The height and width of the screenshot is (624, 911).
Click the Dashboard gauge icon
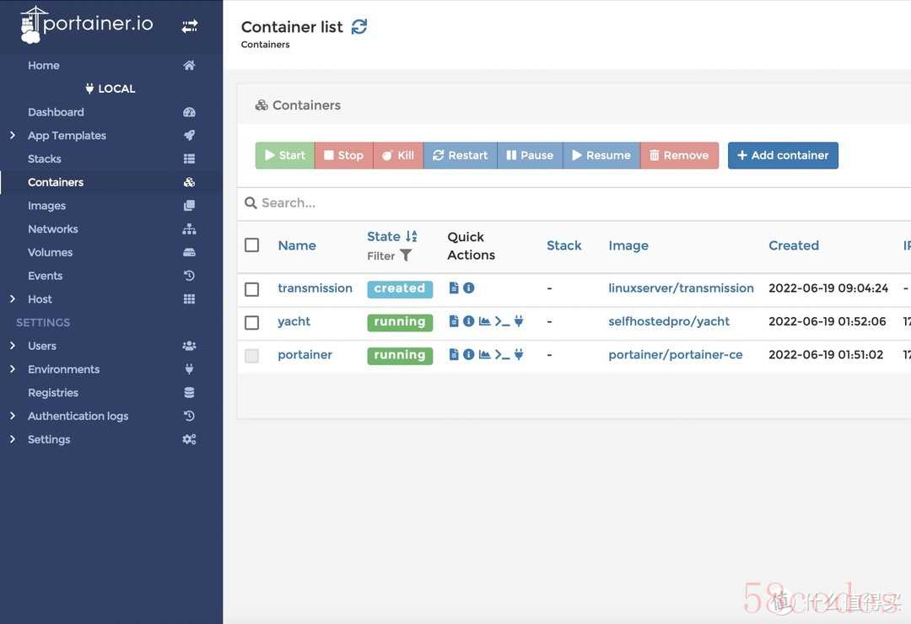(x=190, y=112)
